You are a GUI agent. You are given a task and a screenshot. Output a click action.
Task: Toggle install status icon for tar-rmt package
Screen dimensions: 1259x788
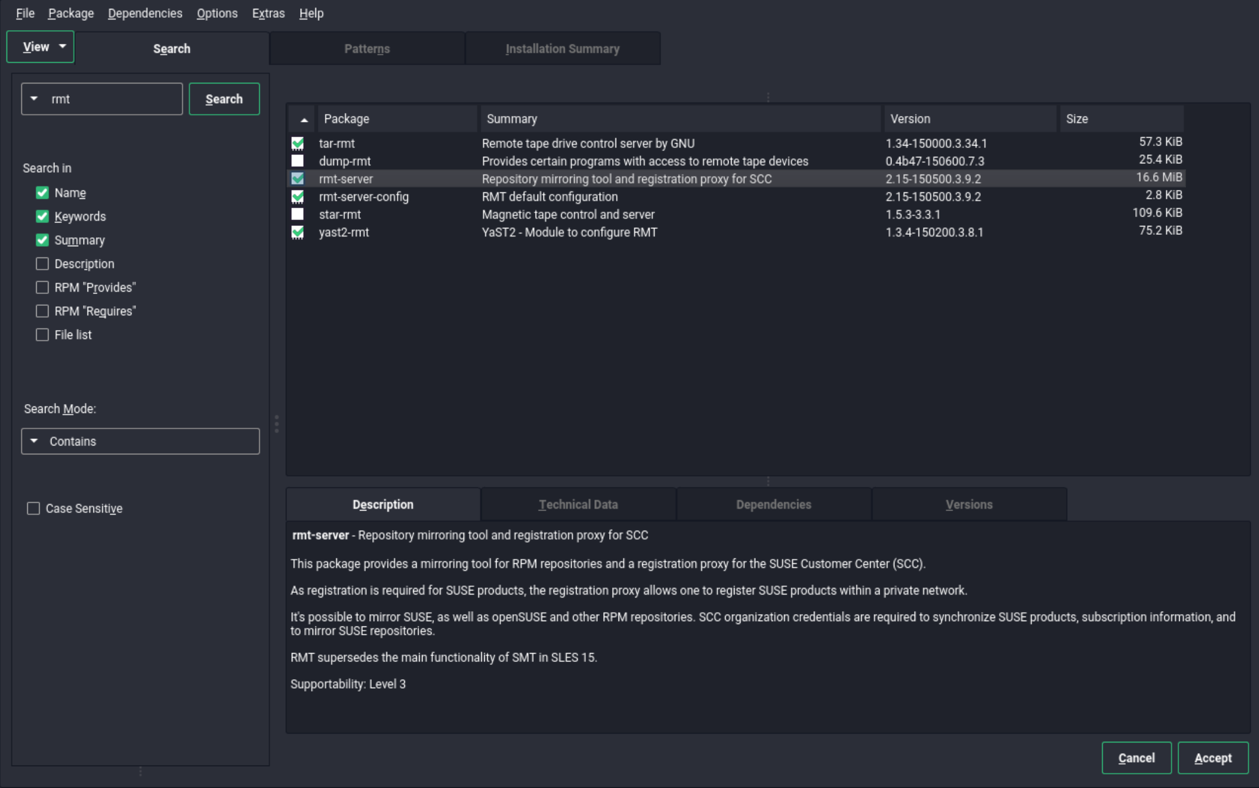pyautogui.click(x=298, y=143)
